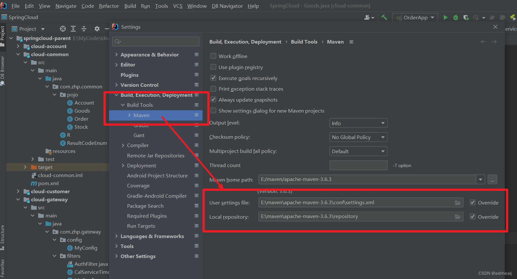517x279 pixels.
Task: Click the locate/select opened file target icon
Action: tap(63, 29)
